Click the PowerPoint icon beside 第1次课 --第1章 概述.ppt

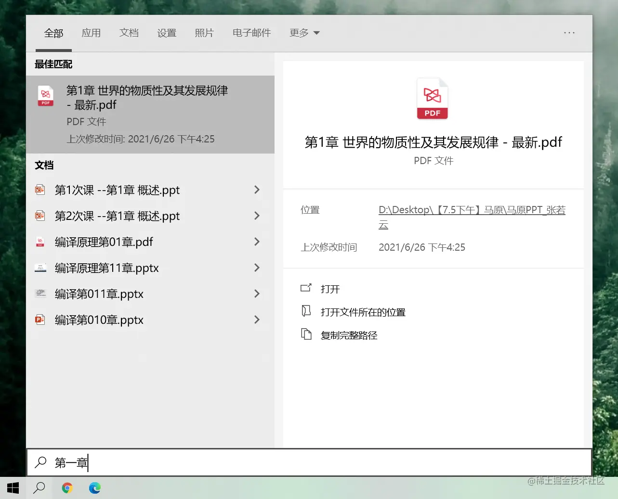point(41,190)
